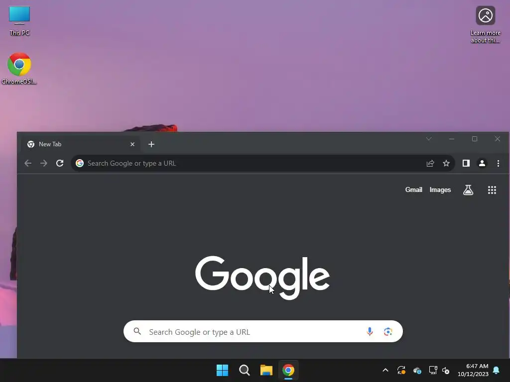Screen dimensions: 510x382
Task: Open taskbar Search
Action: coord(244,370)
